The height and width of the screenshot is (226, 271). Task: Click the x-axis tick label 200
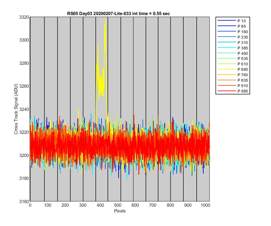65,205
